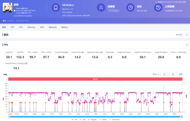Click the upload time history icon
Viewport: 190px width, 121px height.
pos(158,8)
